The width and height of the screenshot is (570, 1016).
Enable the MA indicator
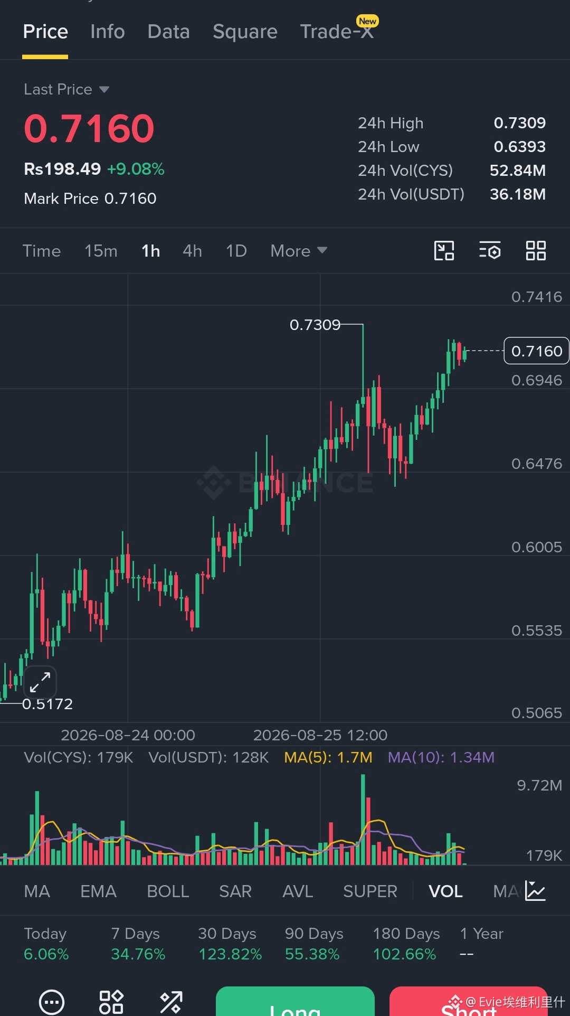[x=37, y=891]
